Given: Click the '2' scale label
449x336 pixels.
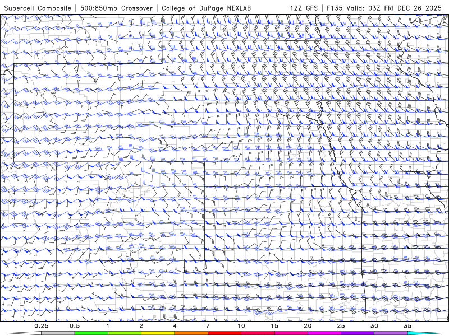Looking at the screenshot, I should pyautogui.click(x=141, y=326).
